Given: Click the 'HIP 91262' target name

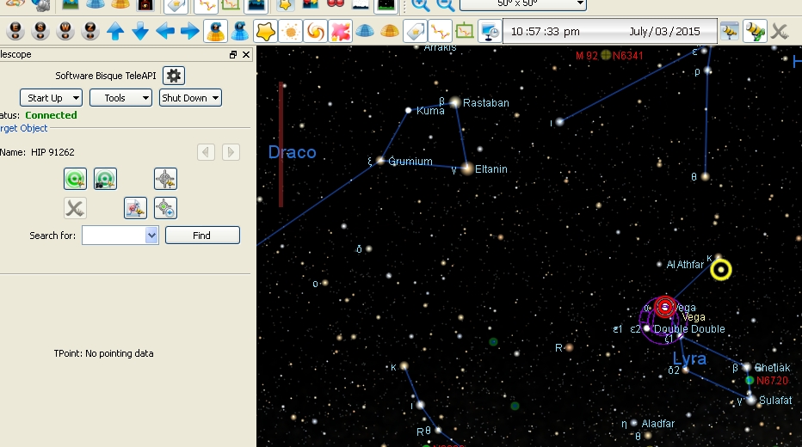Looking at the screenshot, I should [x=52, y=152].
